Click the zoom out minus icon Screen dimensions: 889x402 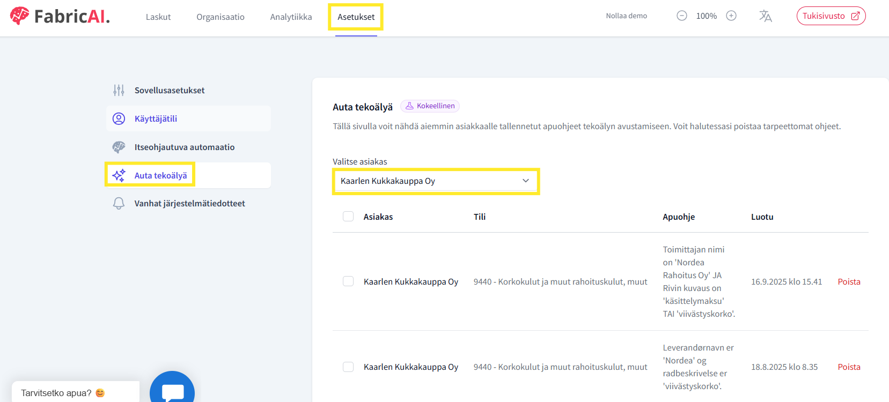pos(681,16)
